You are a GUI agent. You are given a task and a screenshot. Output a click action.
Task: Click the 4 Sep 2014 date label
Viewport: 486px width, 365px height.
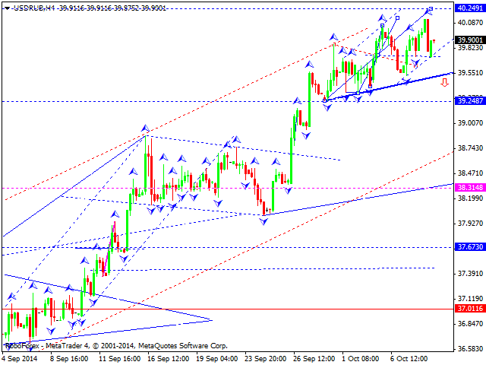coord(20,358)
